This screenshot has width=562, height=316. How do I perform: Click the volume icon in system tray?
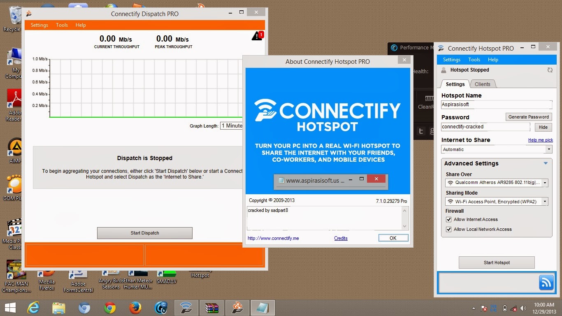(x=523, y=308)
